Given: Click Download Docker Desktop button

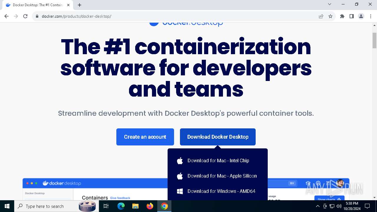Looking at the screenshot, I should [218, 137].
